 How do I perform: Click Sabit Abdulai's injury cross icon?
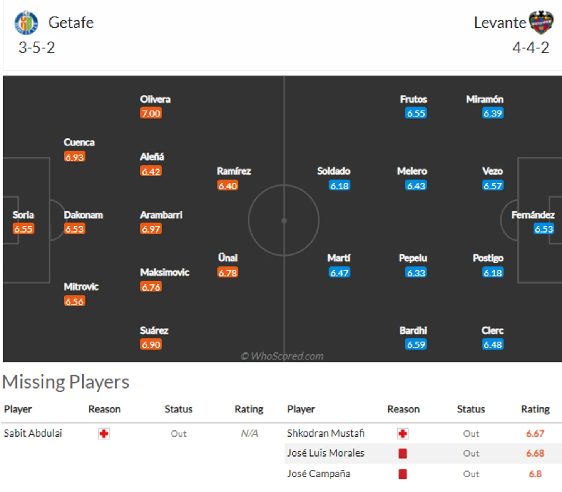pos(104,434)
